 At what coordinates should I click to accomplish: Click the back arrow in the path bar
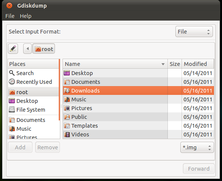(x=27, y=49)
